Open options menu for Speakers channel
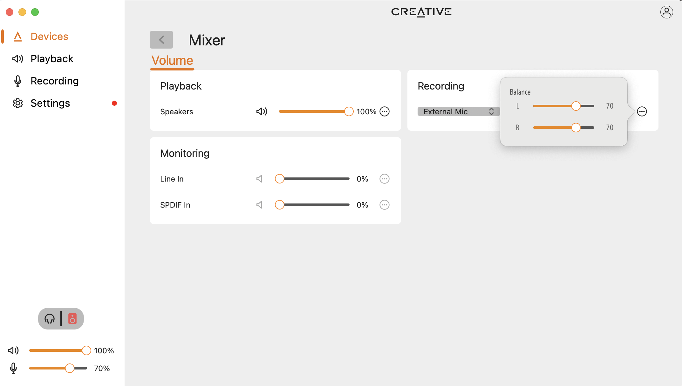Image resolution: width=682 pixels, height=386 pixels. (385, 111)
